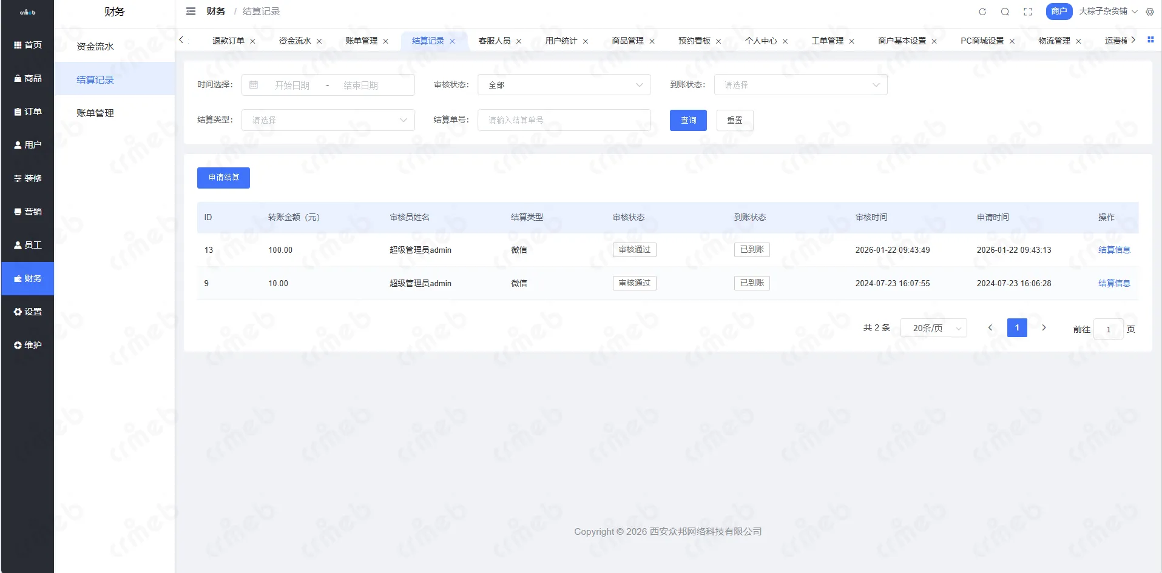Click the 审核通过 tag for ID 13
Image resolution: width=1162 pixels, height=573 pixels.
click(x=635, y=250)
